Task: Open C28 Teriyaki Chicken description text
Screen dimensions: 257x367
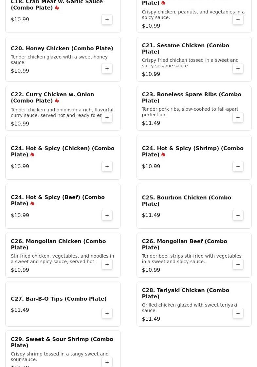Action: tap(189, 308)
